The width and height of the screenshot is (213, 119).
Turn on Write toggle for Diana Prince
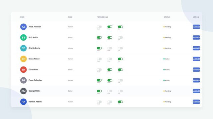[x=110, y=59]
